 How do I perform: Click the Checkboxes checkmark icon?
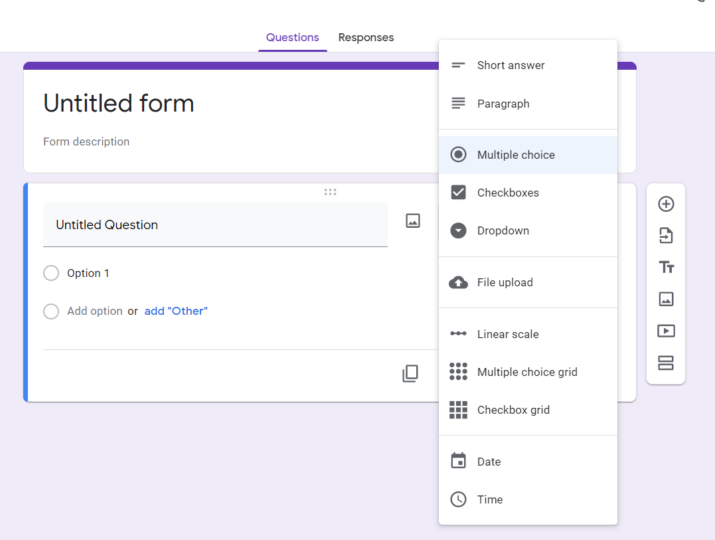click(458, 193)
